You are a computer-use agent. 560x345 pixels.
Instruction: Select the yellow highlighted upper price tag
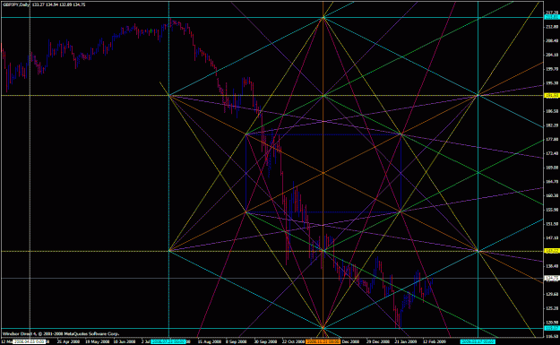coord(552,95)
